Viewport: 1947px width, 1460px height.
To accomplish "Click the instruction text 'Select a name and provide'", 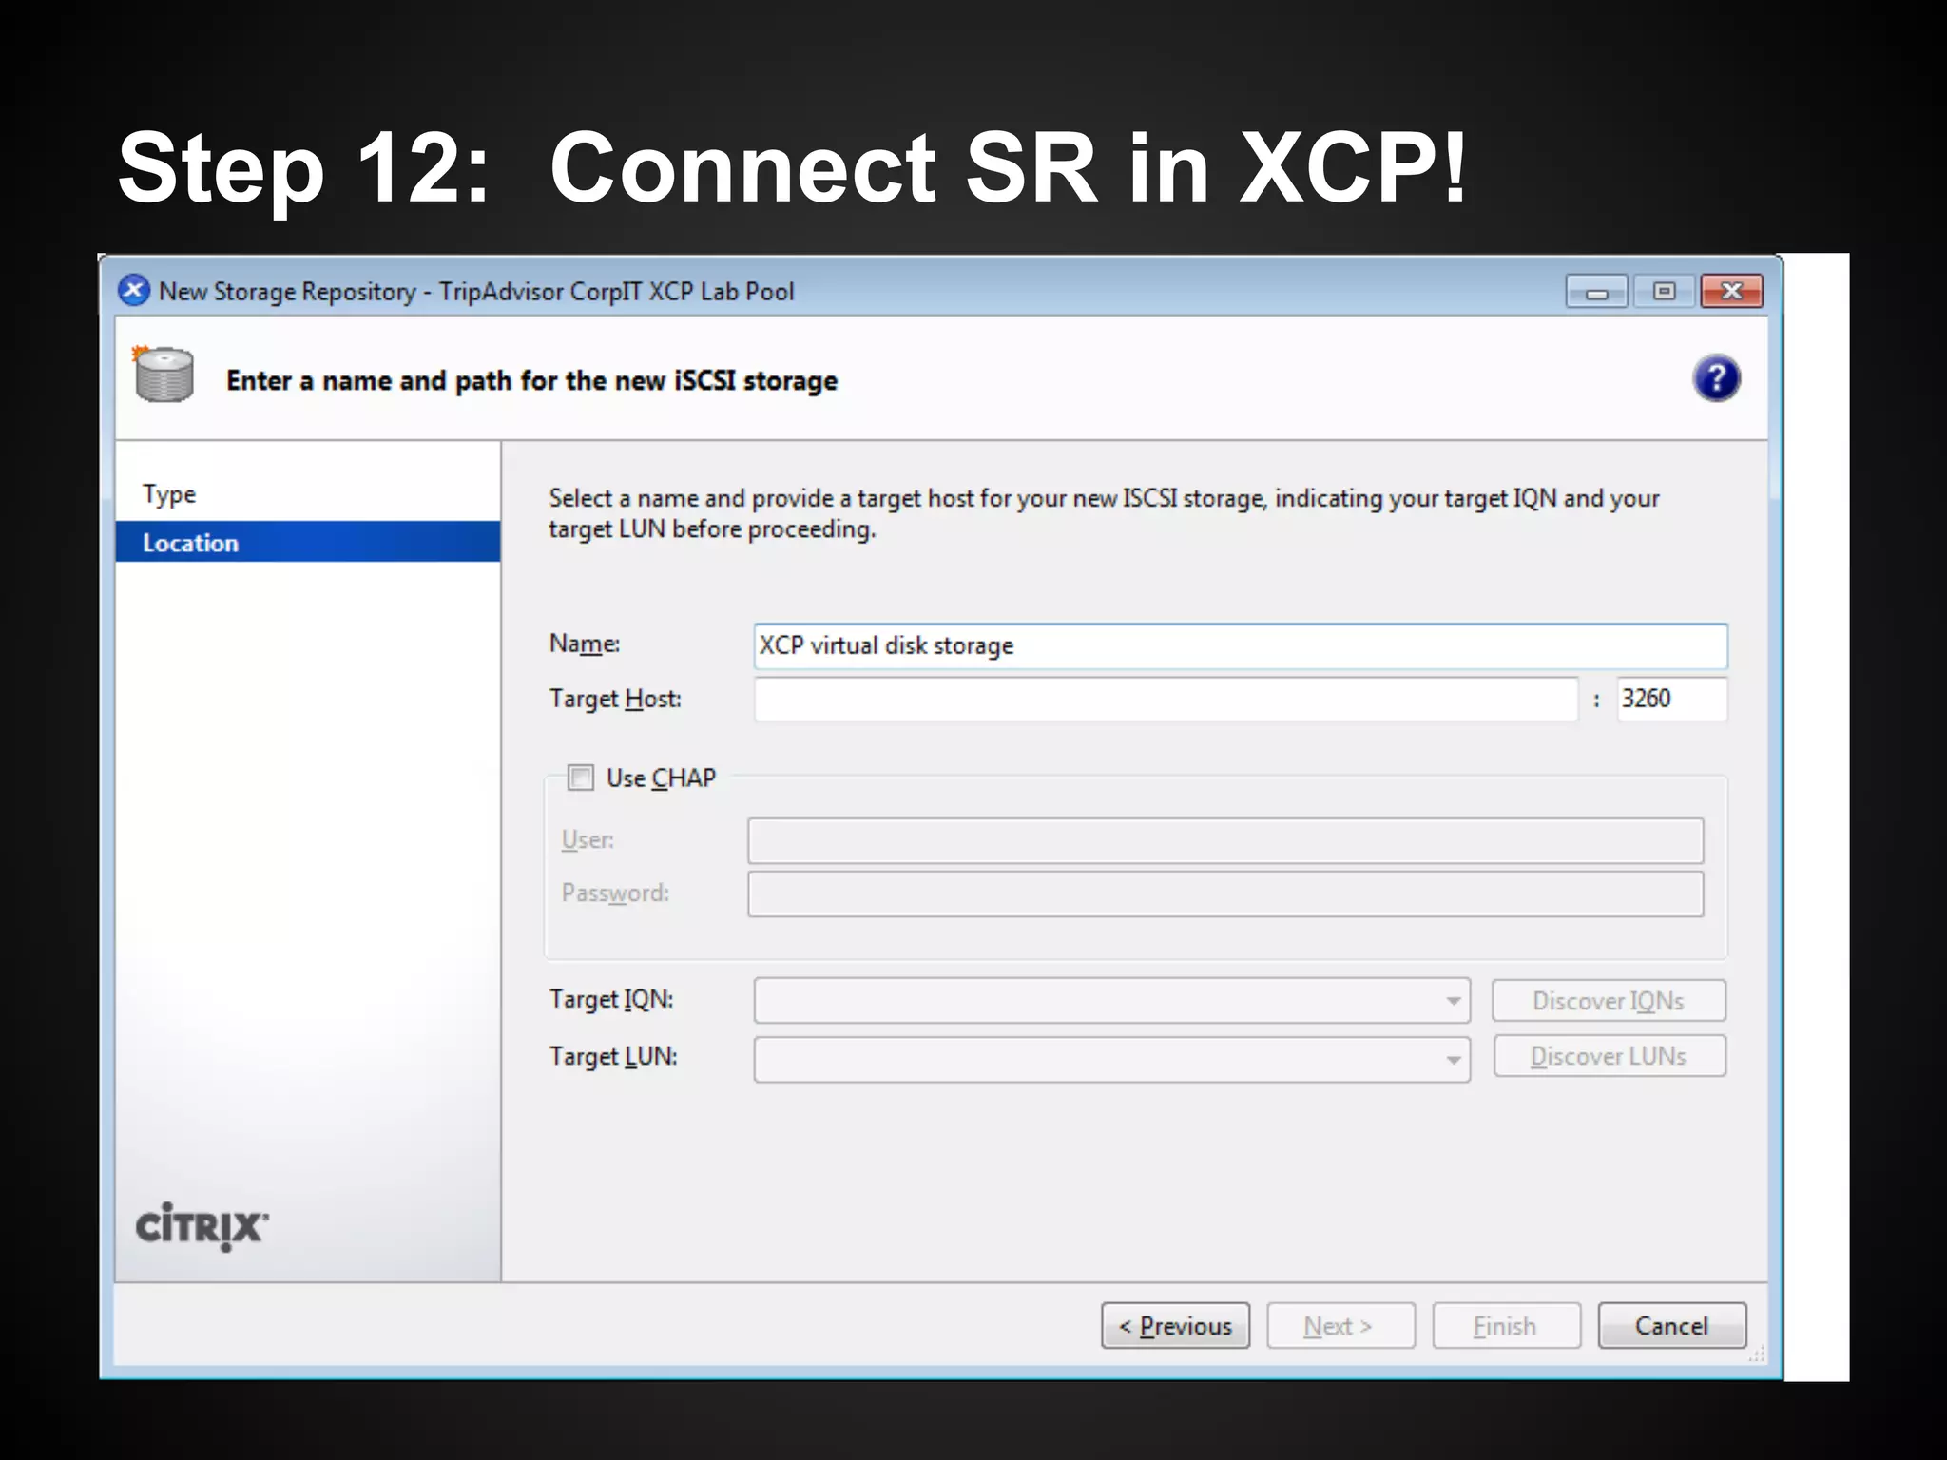I will coord(1104,513).
